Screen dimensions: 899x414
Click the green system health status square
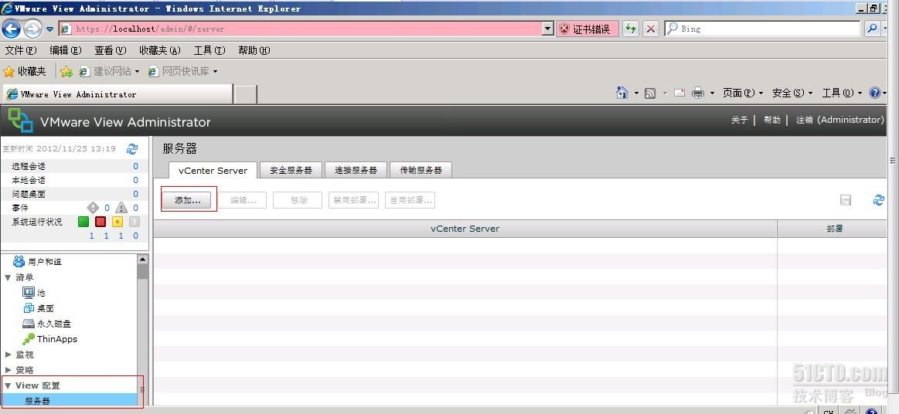tap(83, 222)
